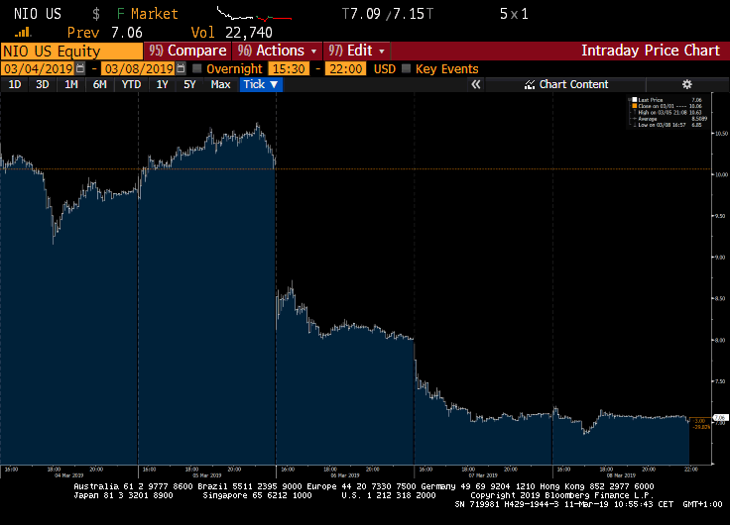Viewport: 730px width, 525px height.
Task: Click the 5 x 1 size quote
Action: pos(514,14)
